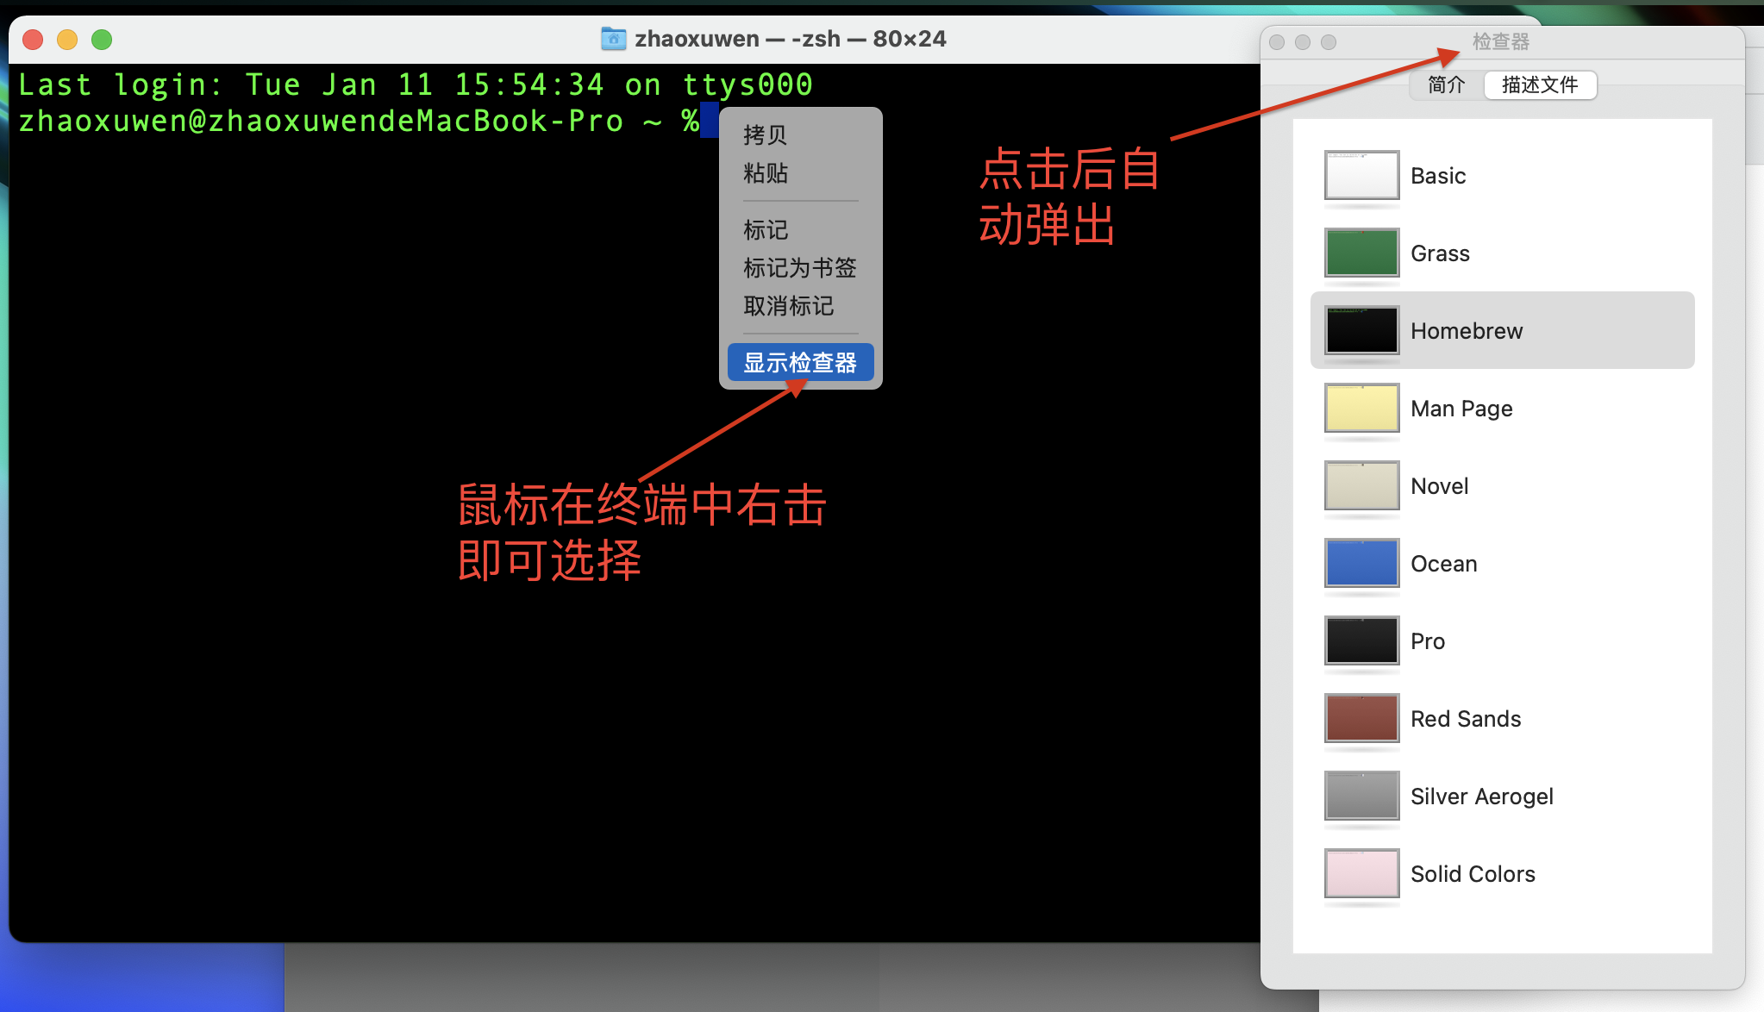Switch to the 描述文件 tab

point(1540,84)
